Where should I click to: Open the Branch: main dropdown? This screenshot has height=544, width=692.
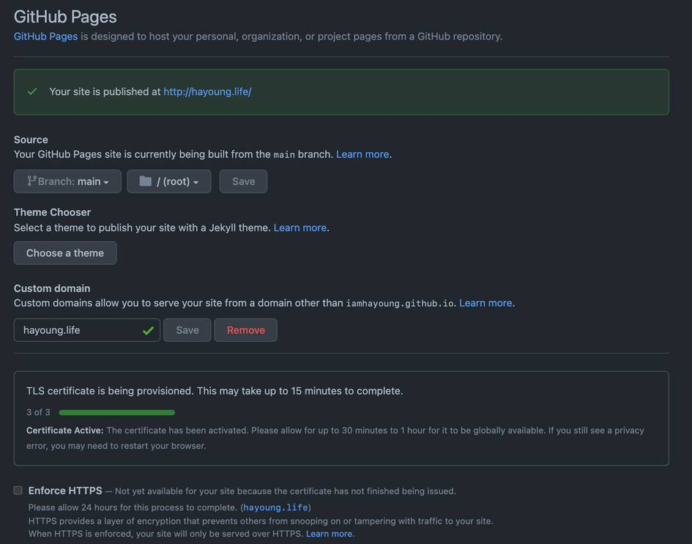pos(67,181)
